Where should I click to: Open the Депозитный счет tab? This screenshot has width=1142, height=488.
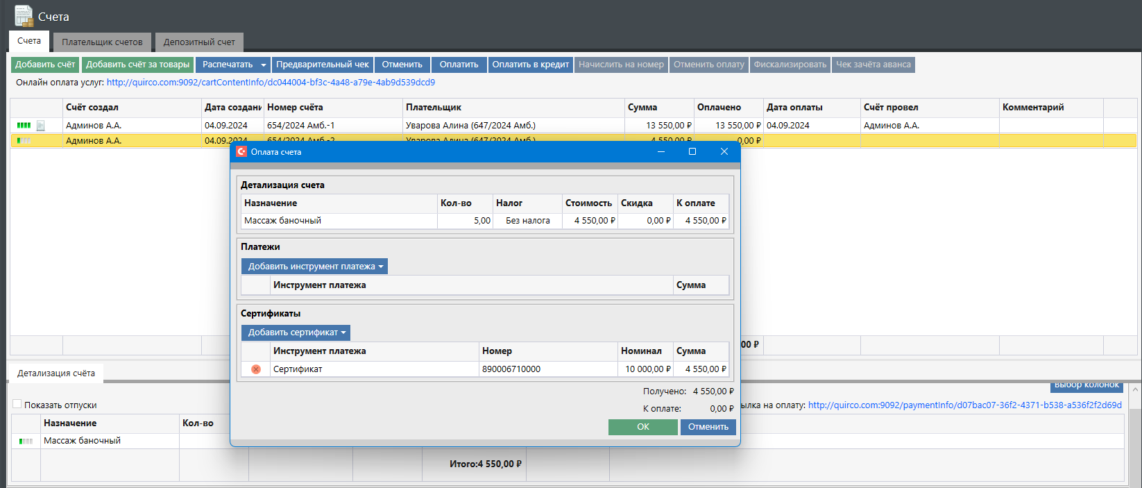click(x=199, y=42)
